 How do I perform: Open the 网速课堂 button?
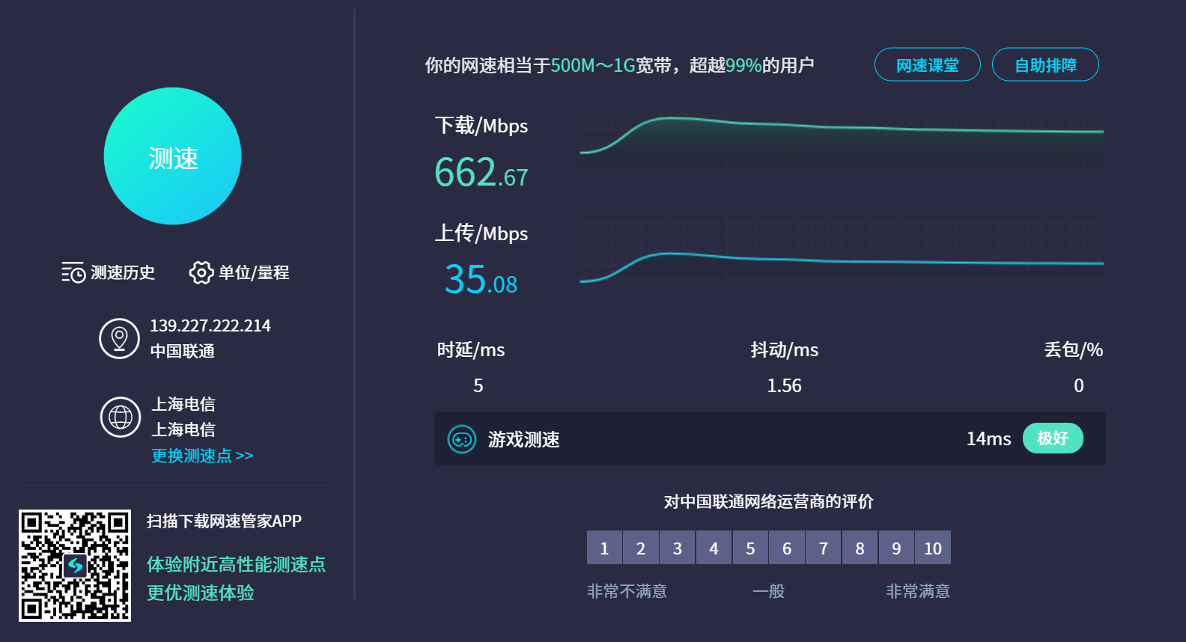[927, 65]
